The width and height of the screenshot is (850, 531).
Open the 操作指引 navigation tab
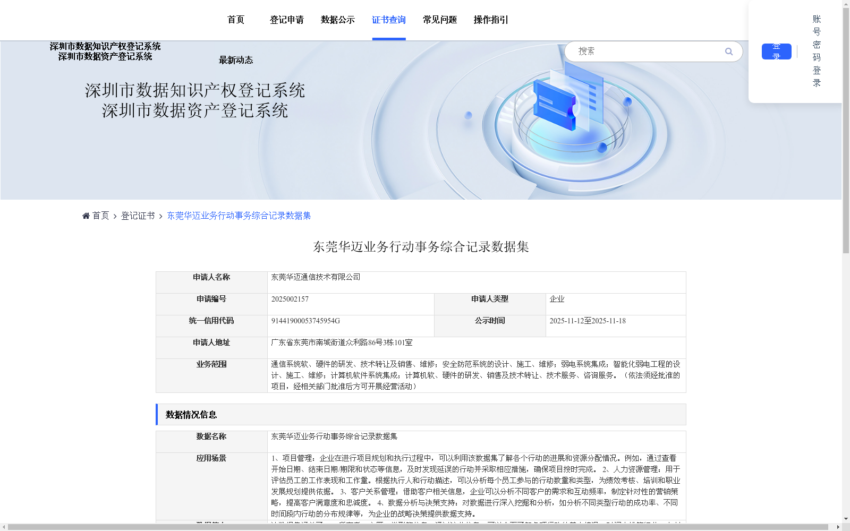click(x=491, y=20)
